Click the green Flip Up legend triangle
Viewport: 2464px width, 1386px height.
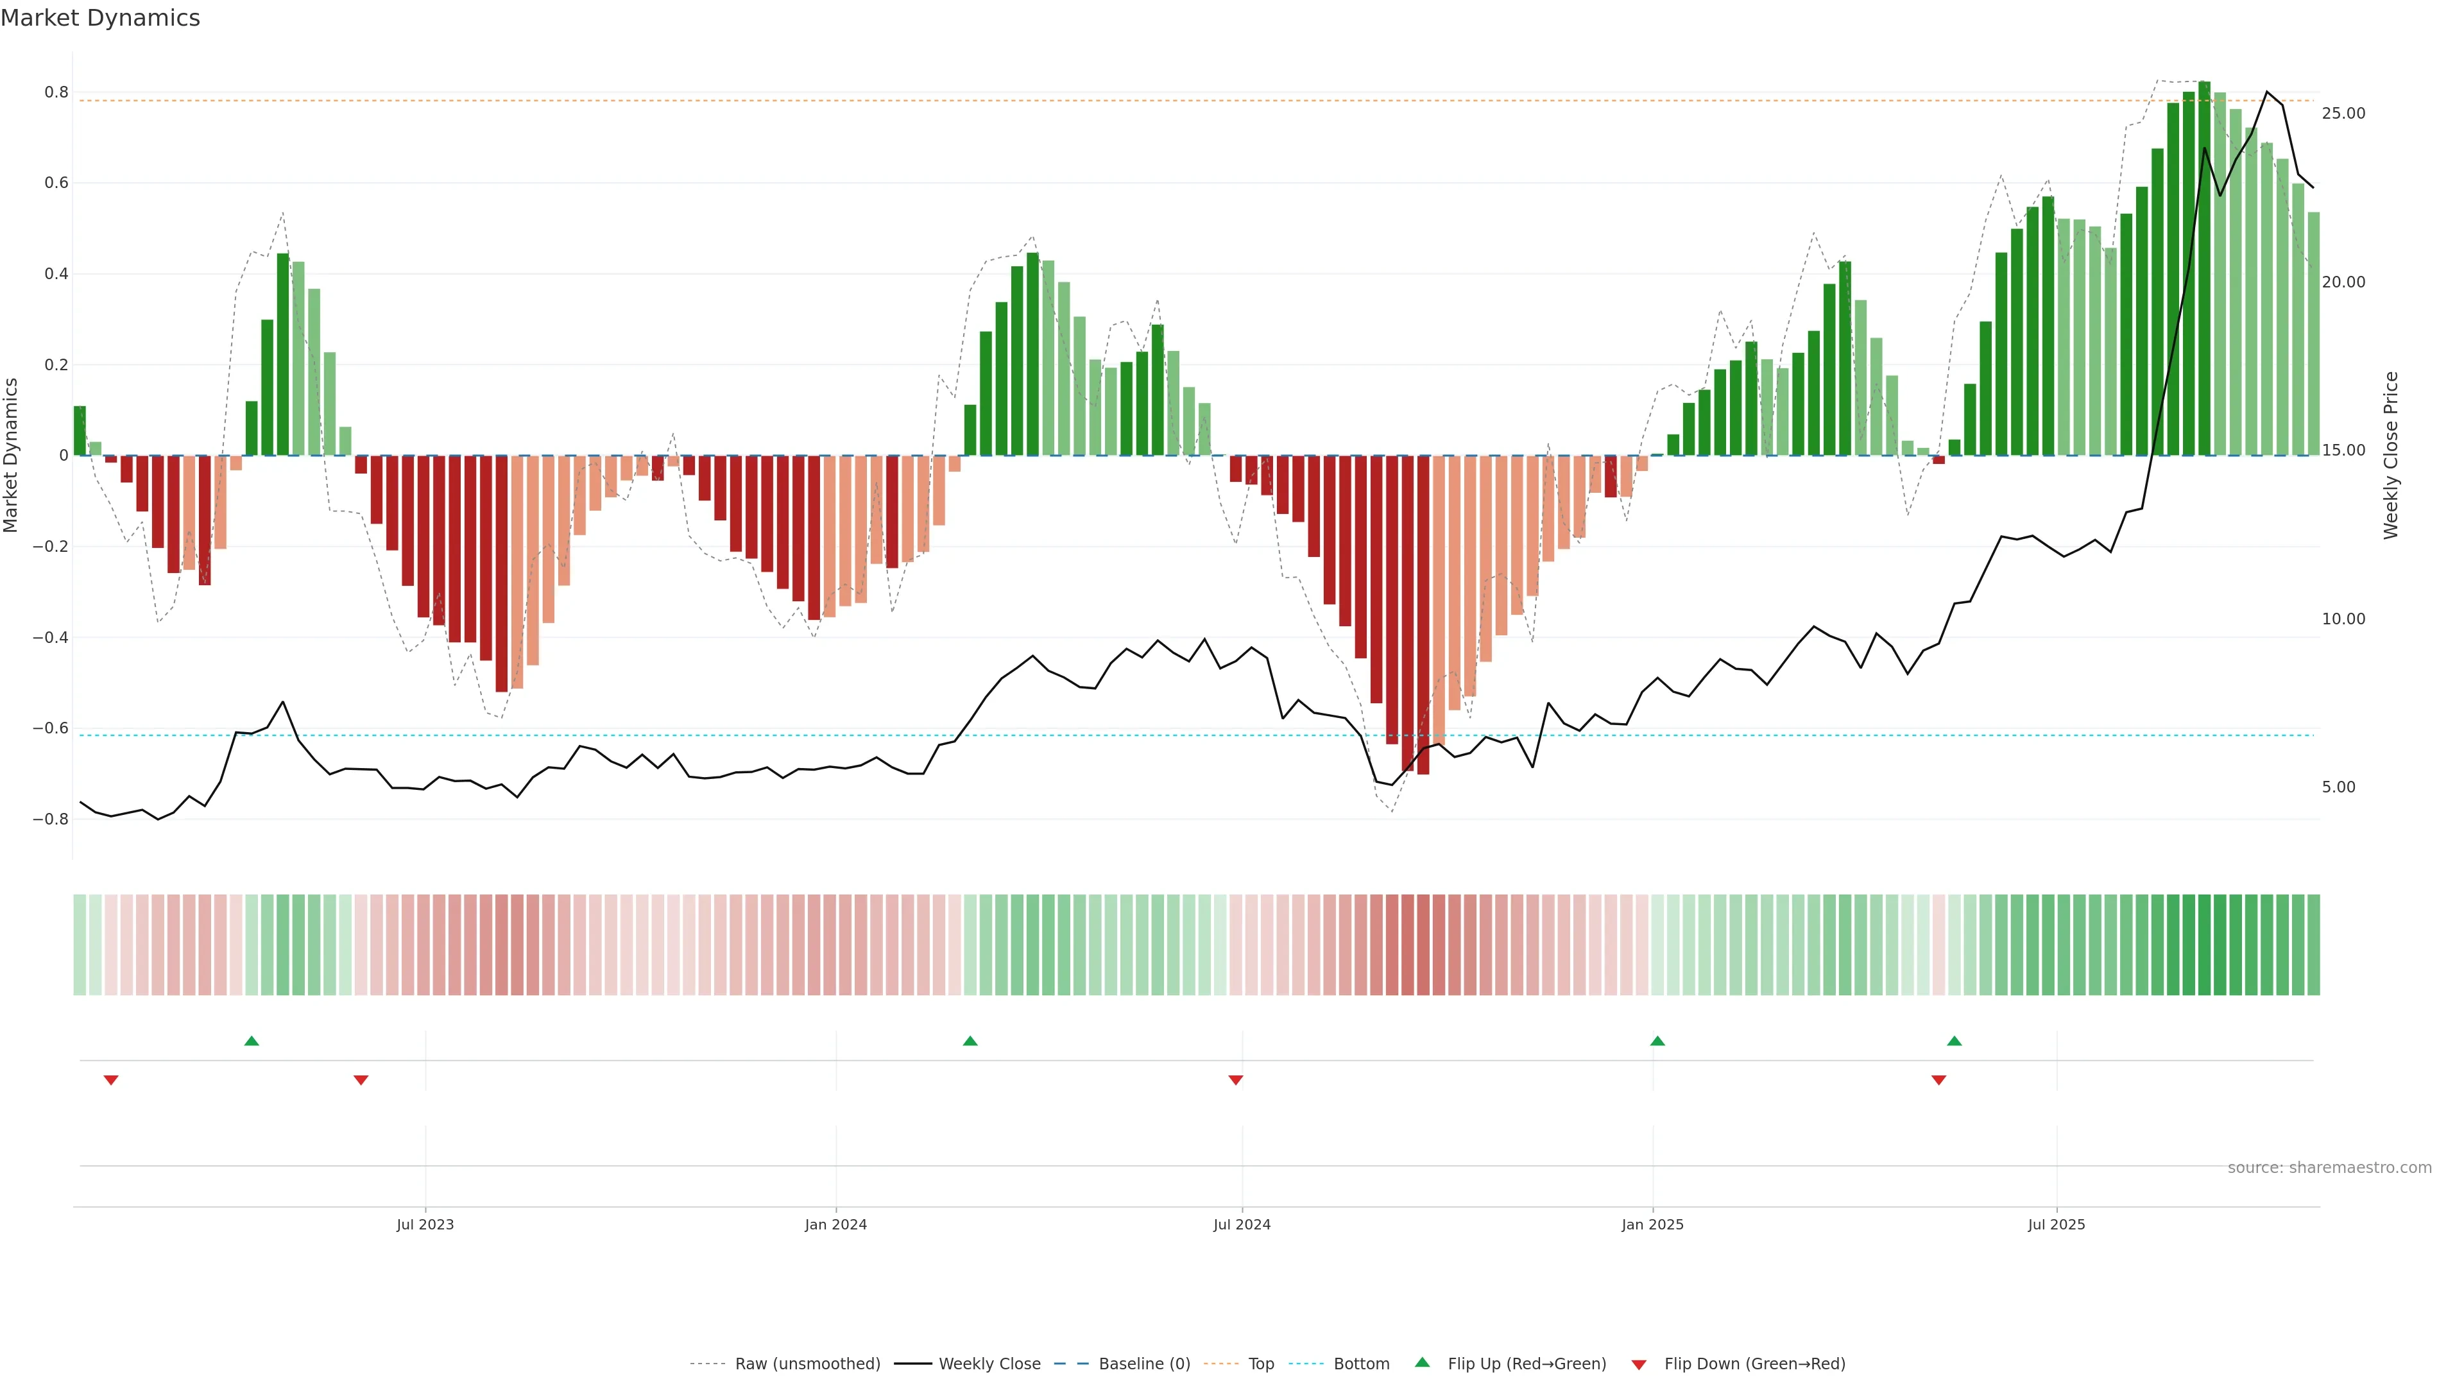click(1421, 1362)
